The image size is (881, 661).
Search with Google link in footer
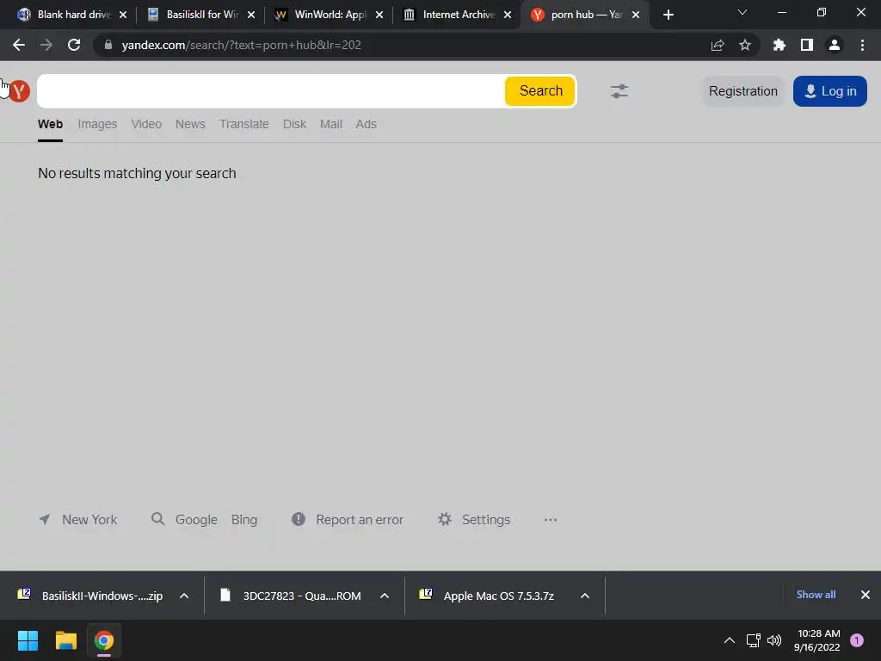(x=196, y=520)
